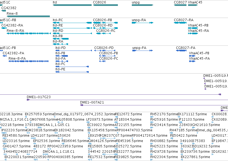Screen dimensions: 228x161
Task: Select the Rme-8-RA transcript label
Action: tap(16, 31)
